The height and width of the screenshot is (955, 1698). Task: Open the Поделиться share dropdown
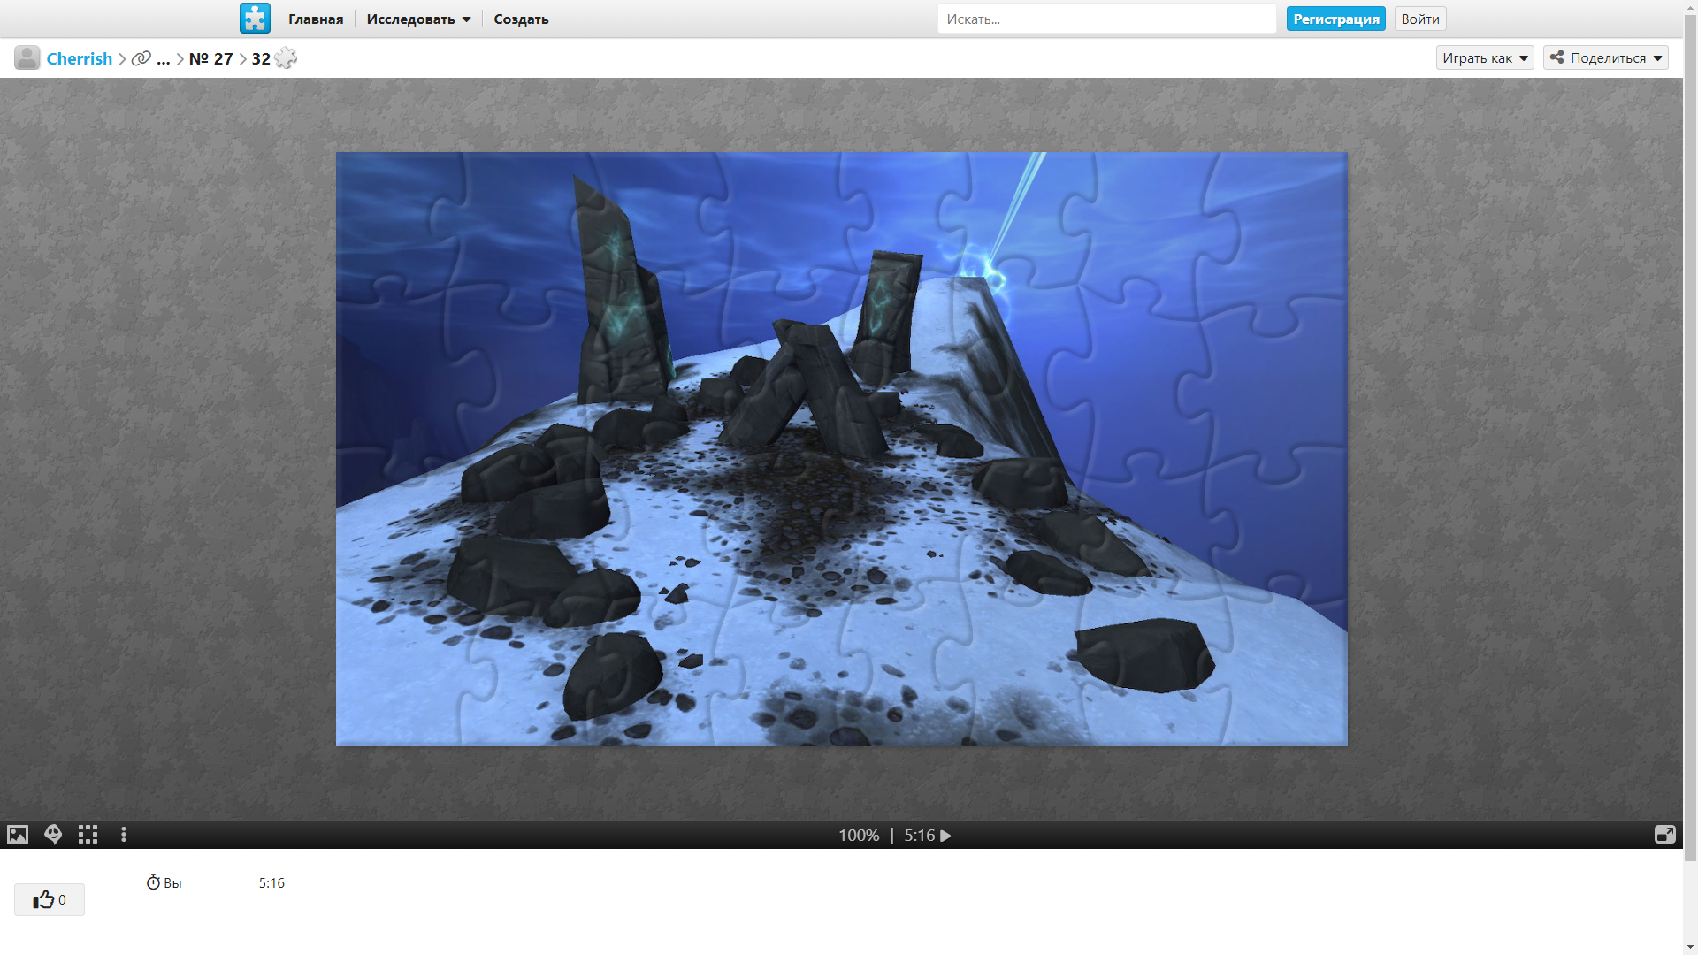[1605, 58]
